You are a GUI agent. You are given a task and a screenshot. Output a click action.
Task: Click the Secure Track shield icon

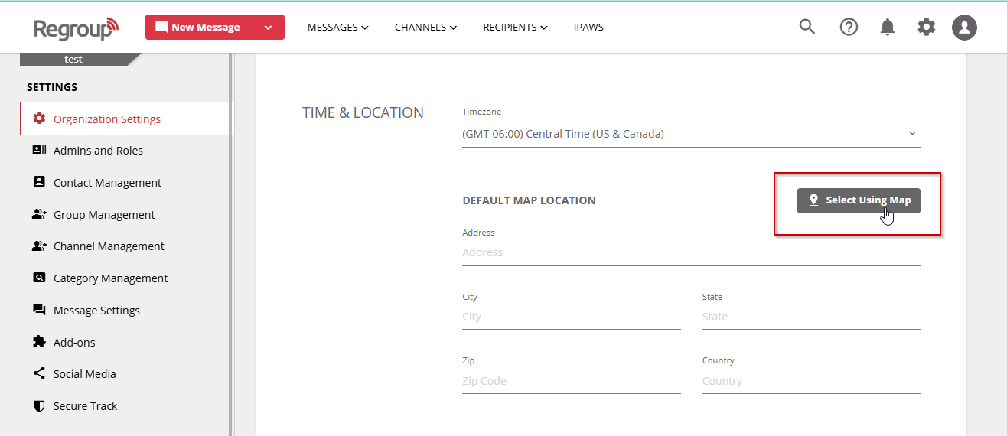tap(39, 406)
